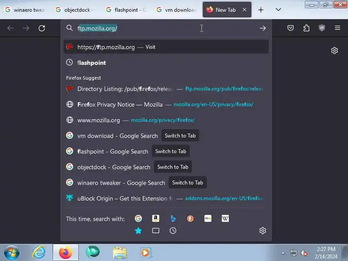Open Windows Start menu
The image size is (348, 261).
tap(12, 253)
